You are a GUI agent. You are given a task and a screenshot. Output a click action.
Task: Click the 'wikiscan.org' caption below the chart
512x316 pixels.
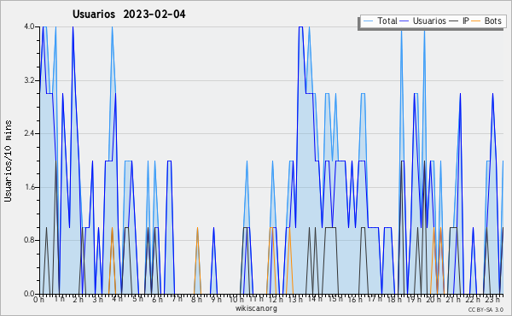click(x=256, y=308)
